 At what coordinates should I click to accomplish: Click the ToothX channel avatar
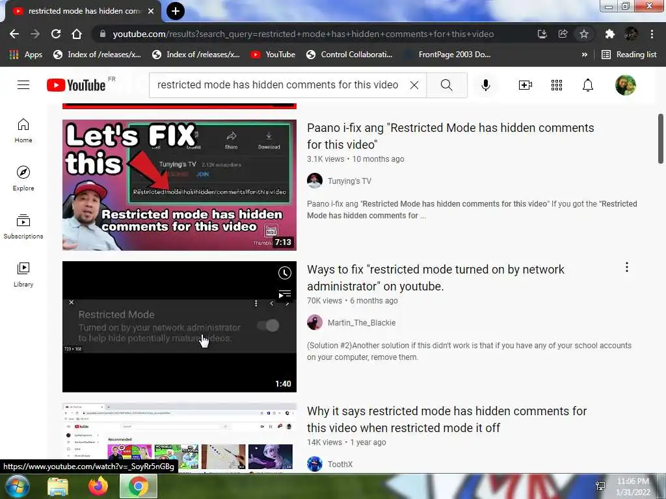tap(315, 464)
